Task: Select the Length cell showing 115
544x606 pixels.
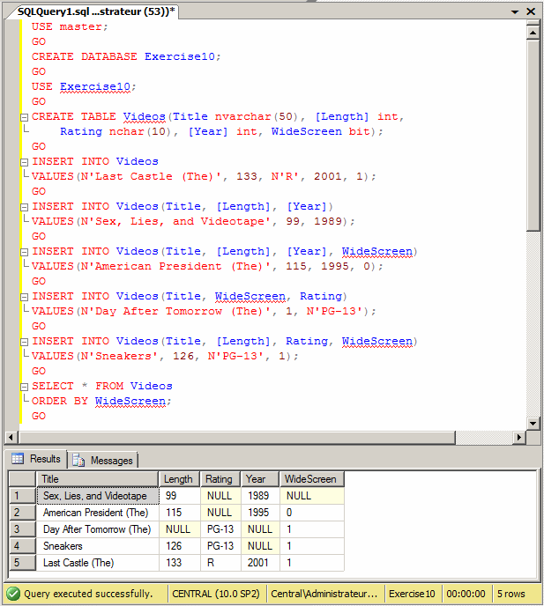Action: point(180,513)
